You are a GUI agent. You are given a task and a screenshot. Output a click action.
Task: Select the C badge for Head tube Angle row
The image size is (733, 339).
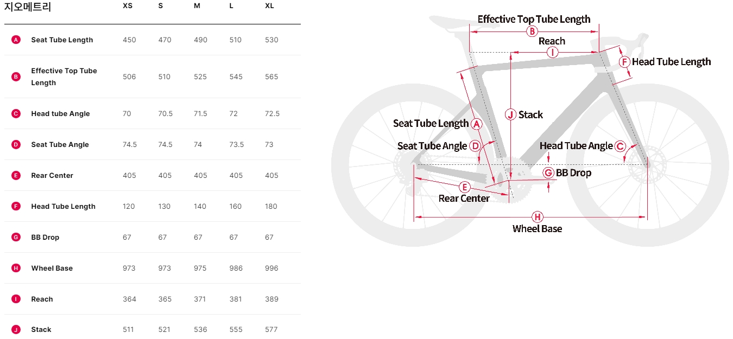(16, 113)
